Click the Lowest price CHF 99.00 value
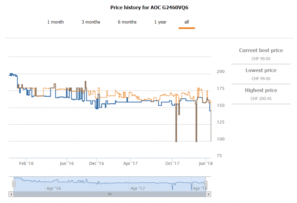 pyautogui.click(x=261, y=79)
